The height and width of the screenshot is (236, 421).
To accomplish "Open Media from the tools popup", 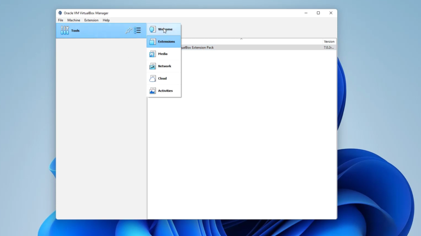I will click(164, 54).
